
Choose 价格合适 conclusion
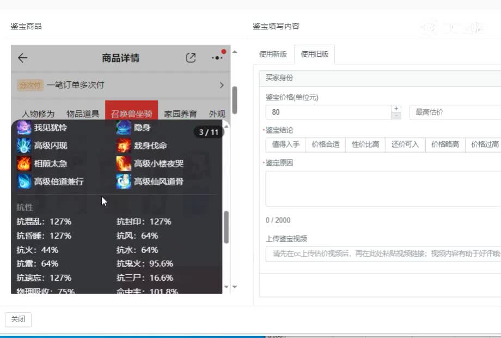[326, 144]
